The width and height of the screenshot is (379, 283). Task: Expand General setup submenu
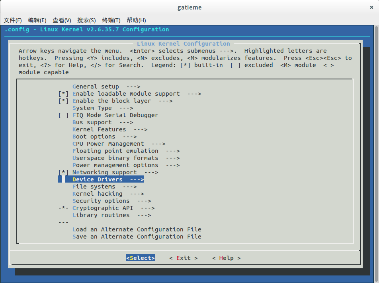(x=106, y=87)
